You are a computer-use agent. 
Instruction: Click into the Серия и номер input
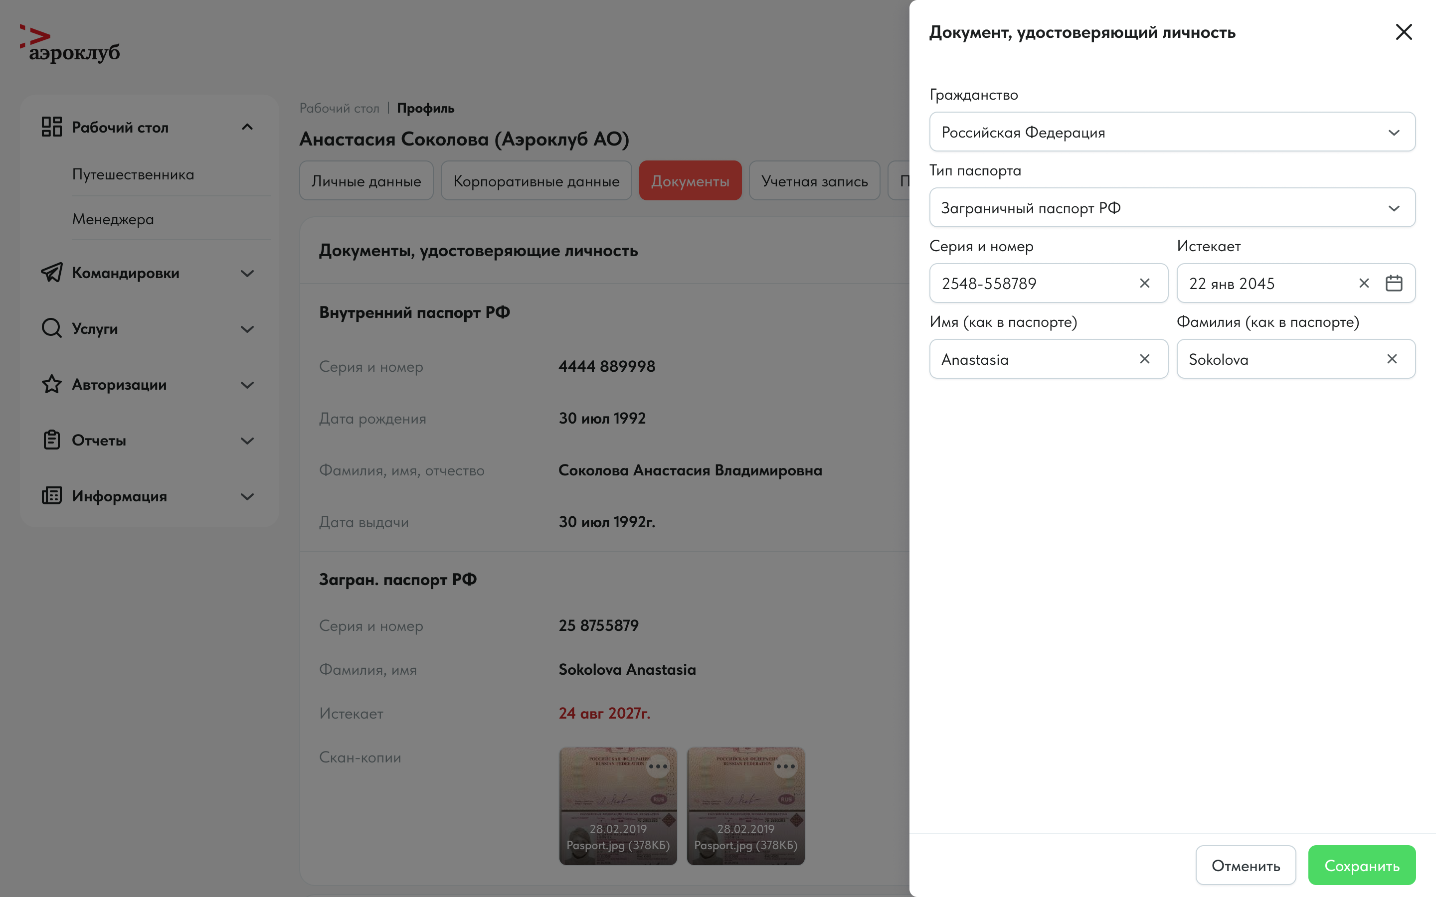pyautogui.click(x=1033, y=283)
